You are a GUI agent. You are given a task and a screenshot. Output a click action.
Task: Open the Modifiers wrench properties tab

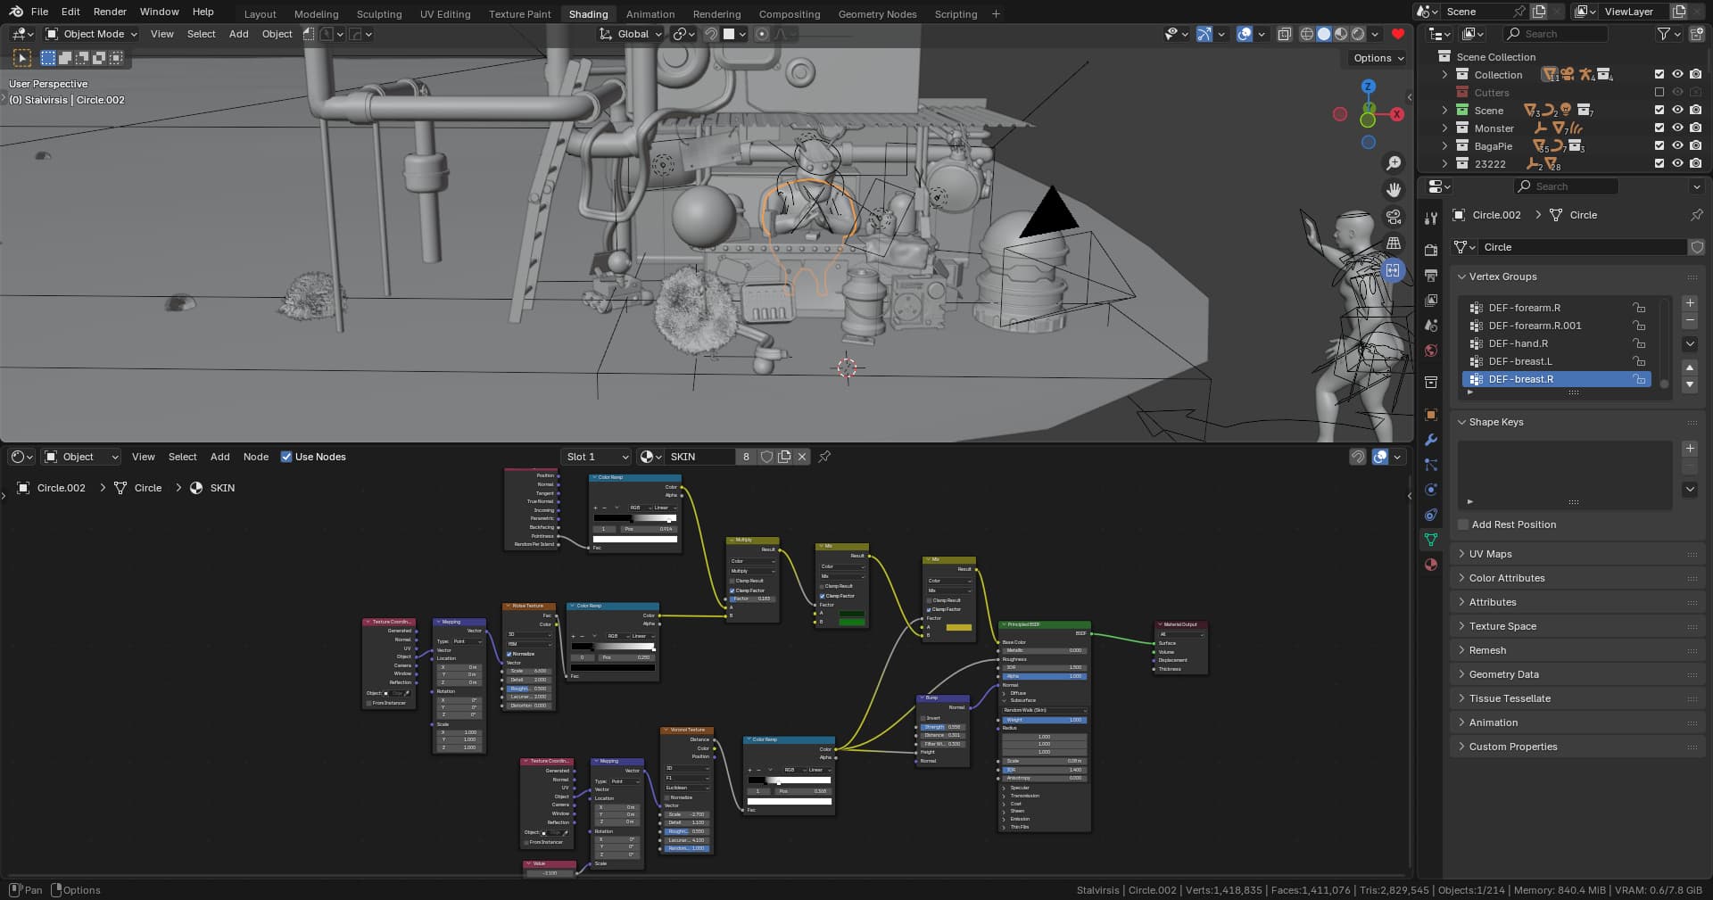pyautogui.click(x=1431, y=440)
